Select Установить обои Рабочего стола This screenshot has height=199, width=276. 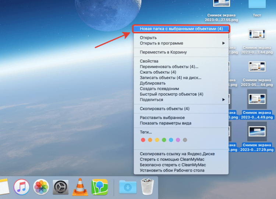pos(181,170)
